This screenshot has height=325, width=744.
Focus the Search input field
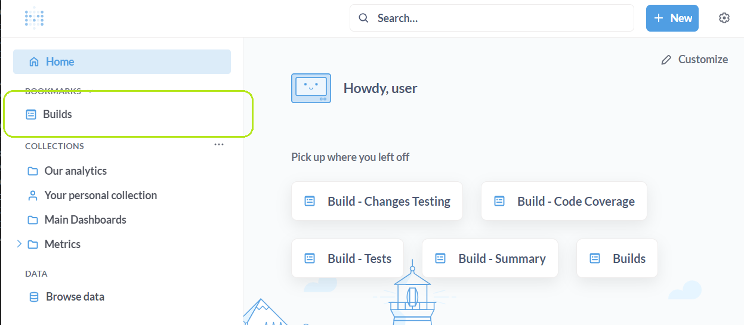pyautogui.click(x=492, y=18)
